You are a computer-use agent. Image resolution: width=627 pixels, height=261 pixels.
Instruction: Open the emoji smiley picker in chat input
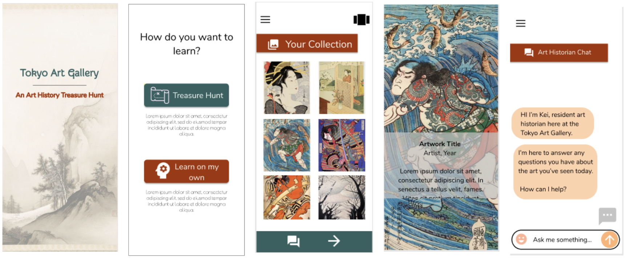point(521,239)
